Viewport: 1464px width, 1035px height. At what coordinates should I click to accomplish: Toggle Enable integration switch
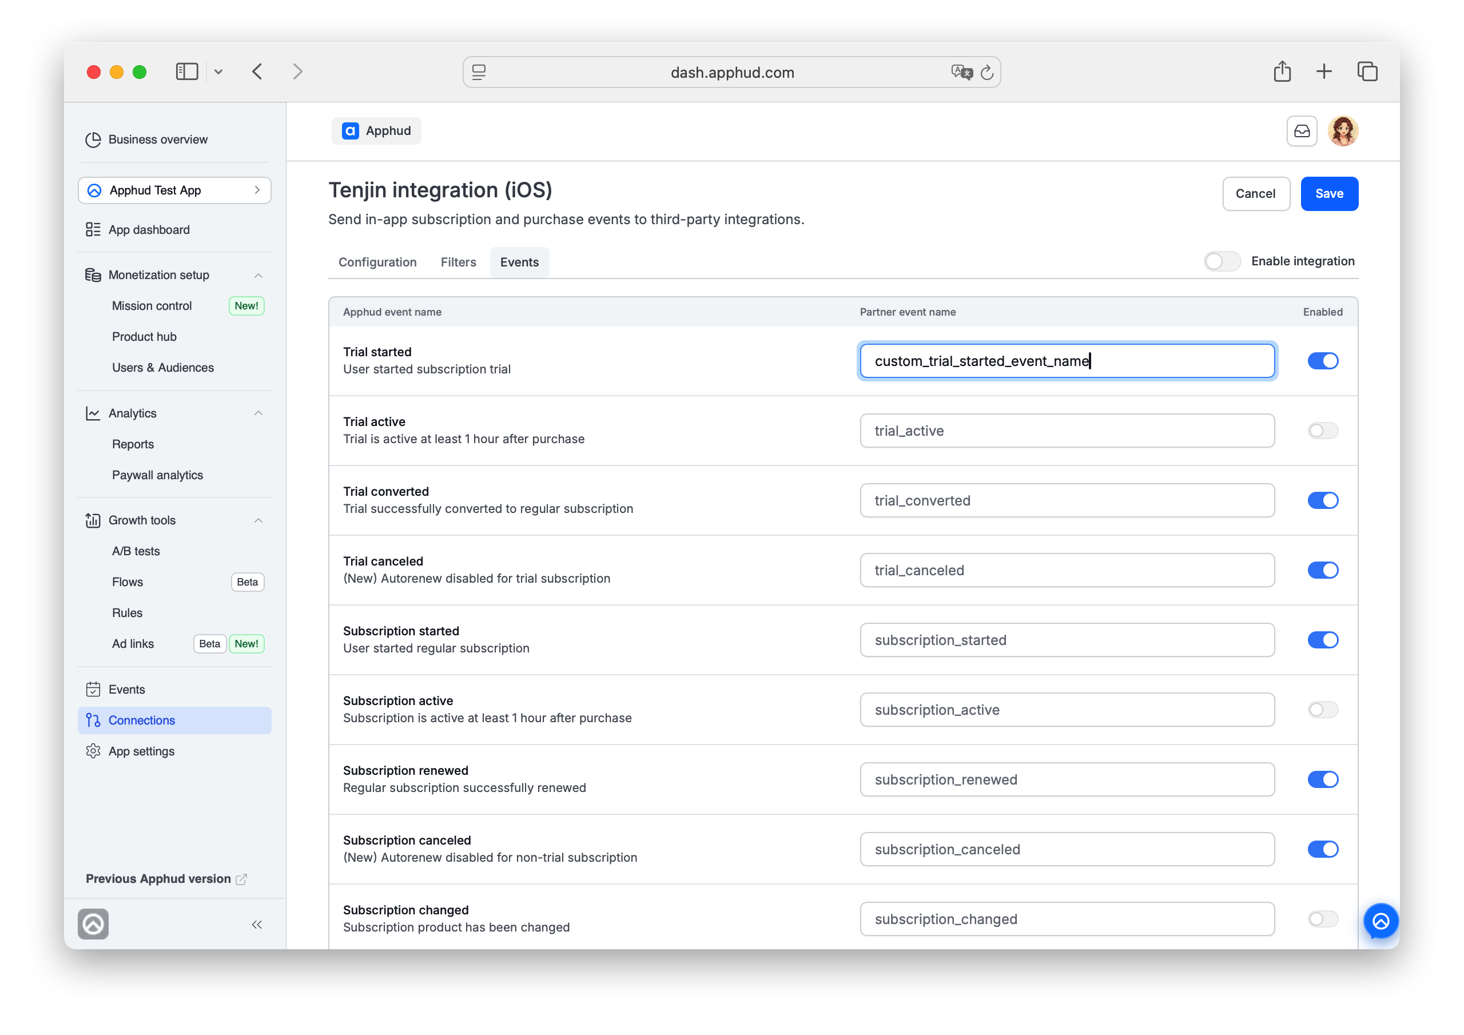pos(1222,261)
